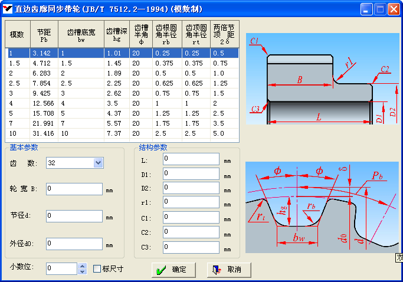
Task: Focus the 外径d0 input field
Action: [x=74, y=243]
